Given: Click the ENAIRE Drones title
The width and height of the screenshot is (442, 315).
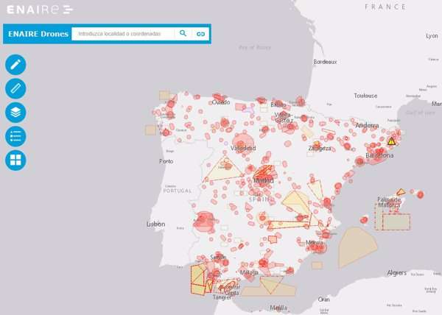Looking at the screenshot, I should tap(38, 34).
